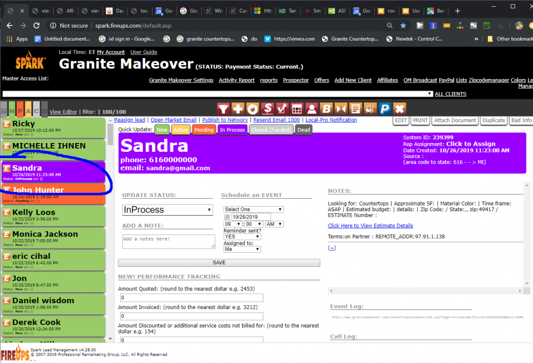Click the E icon beside Kelly Loos

tap(6, 213)
